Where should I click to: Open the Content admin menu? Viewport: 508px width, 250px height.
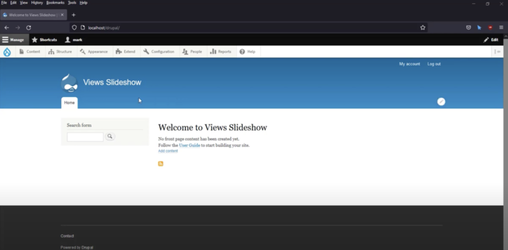[29, 52]
